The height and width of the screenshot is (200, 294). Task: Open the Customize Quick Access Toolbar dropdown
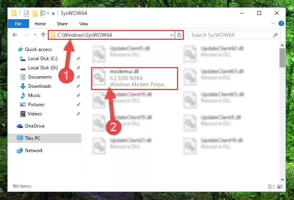point(54,13)
